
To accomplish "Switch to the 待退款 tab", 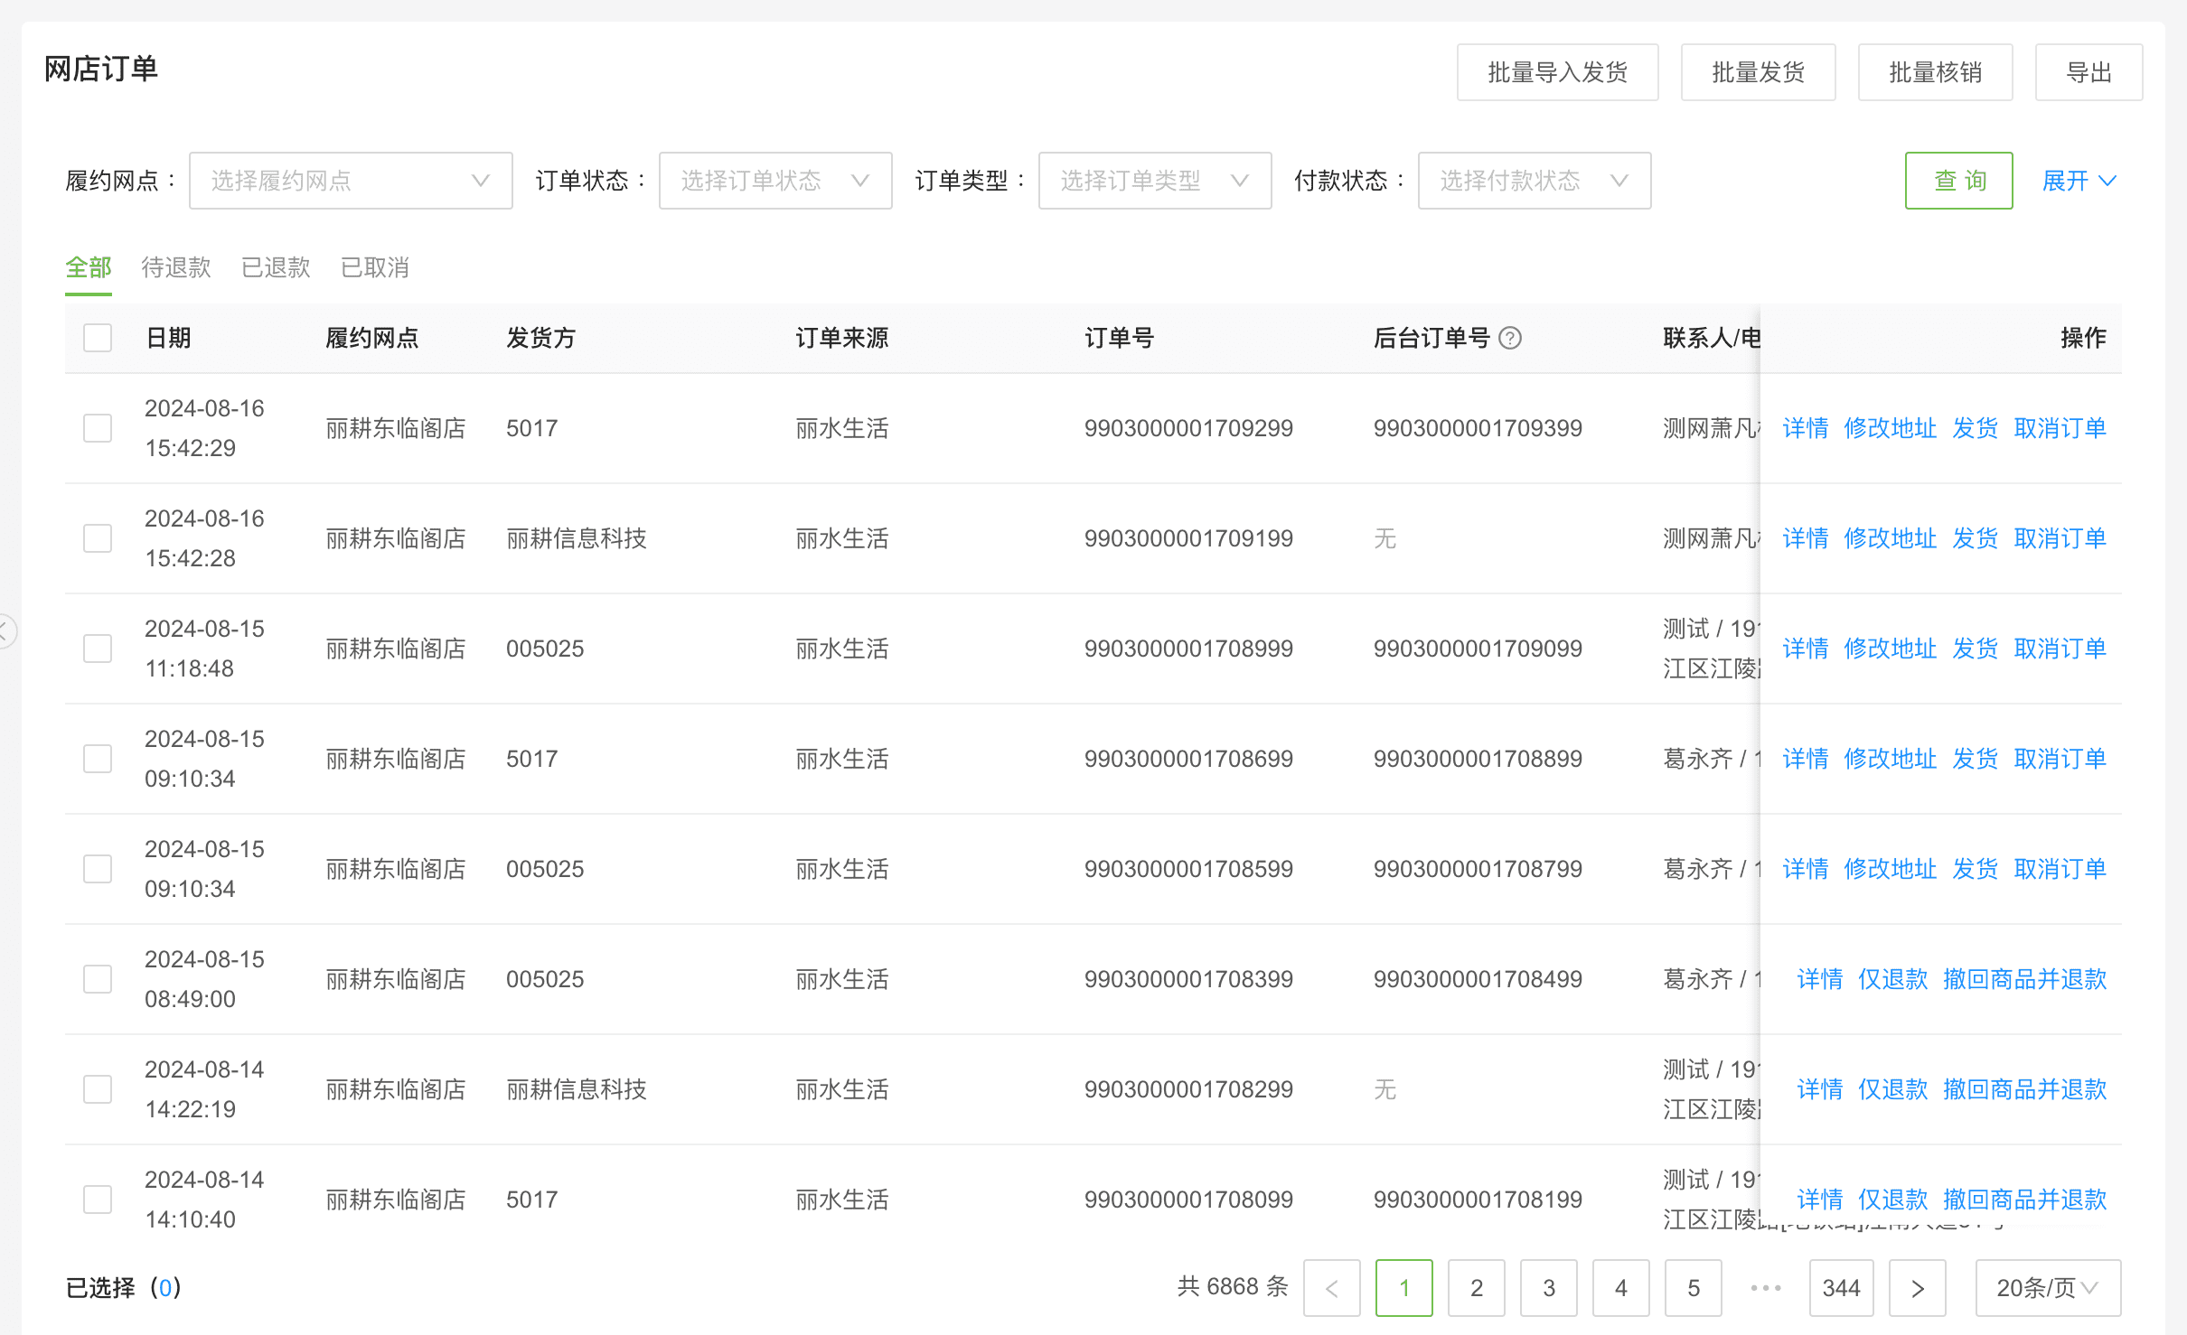I will point(176,267).
